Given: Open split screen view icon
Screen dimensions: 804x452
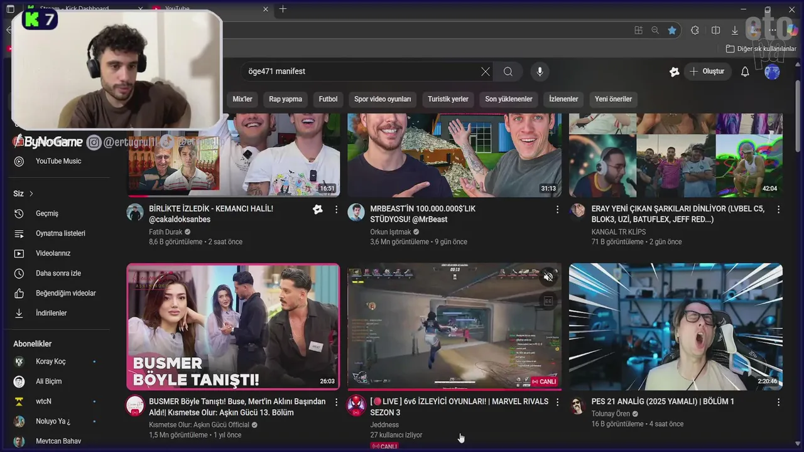Looking at the screenshot, I should tap(715, 30).
